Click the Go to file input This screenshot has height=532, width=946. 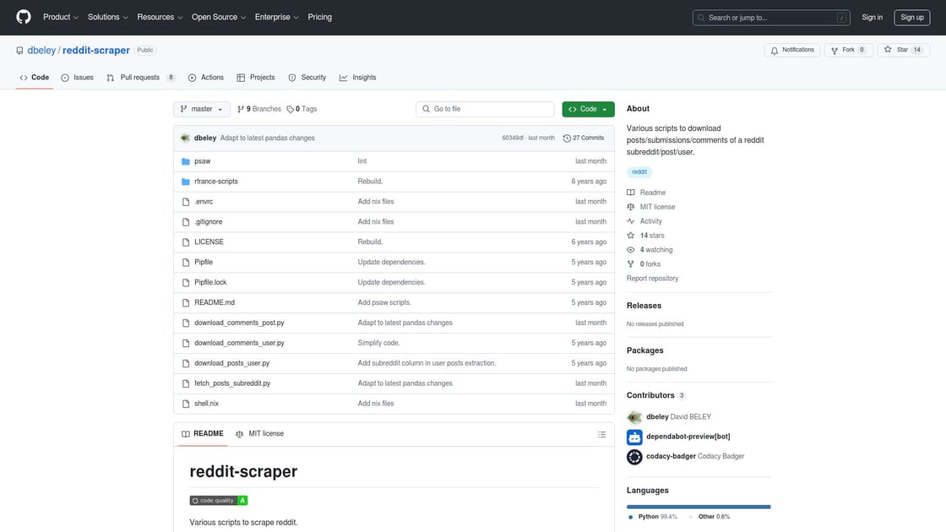(485, 109)
